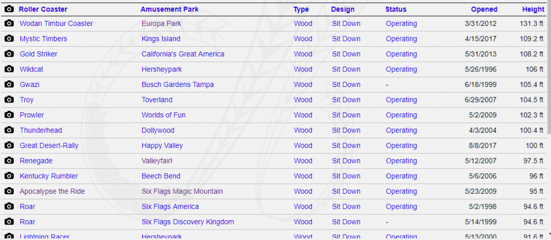
Task: Click Sit Down design in Thunderhead row
Action: pos(346,130)
